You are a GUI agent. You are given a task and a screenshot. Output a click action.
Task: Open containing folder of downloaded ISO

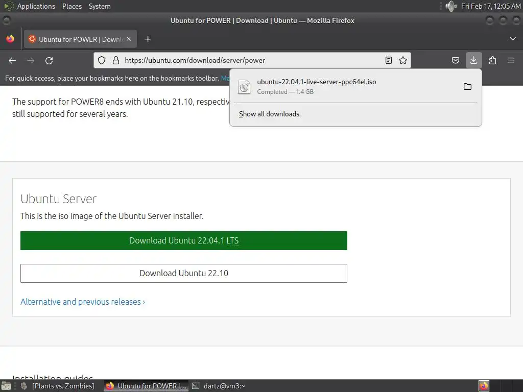pos(467,87)
